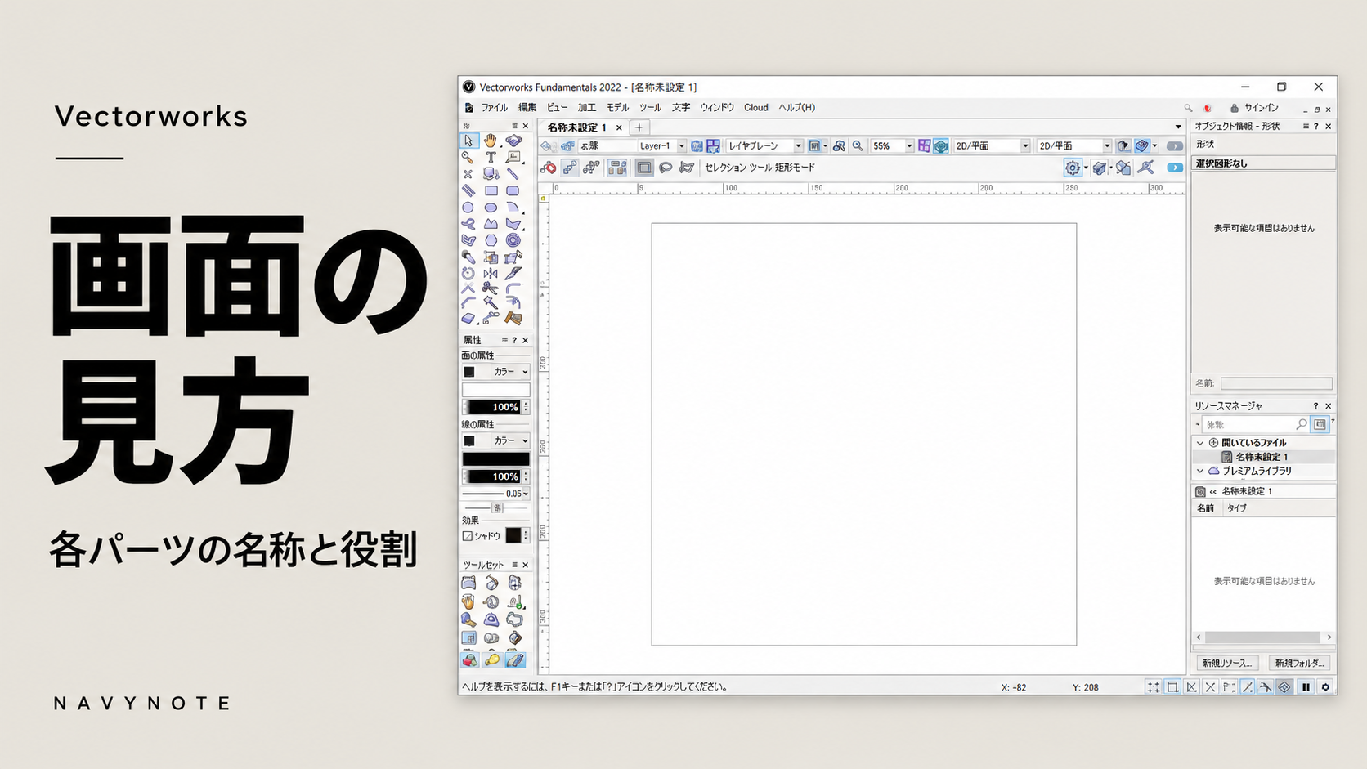Open snapping settings gear icon
The width and height of the screenshot is (1367, 769).
tap(1072, 168)
